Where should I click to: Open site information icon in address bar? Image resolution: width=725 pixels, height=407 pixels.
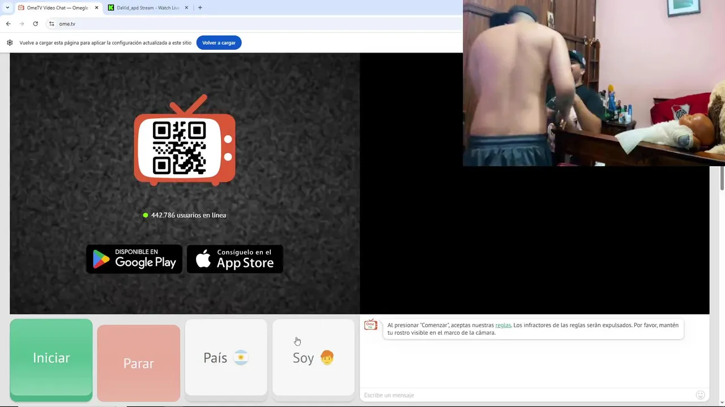[x=52, y=24]
